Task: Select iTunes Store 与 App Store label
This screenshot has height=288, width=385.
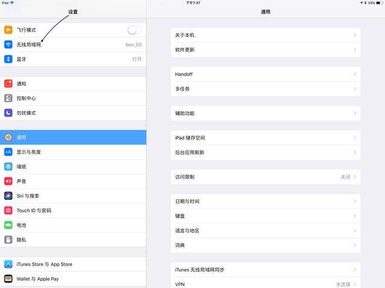Action: coord(45,264)
